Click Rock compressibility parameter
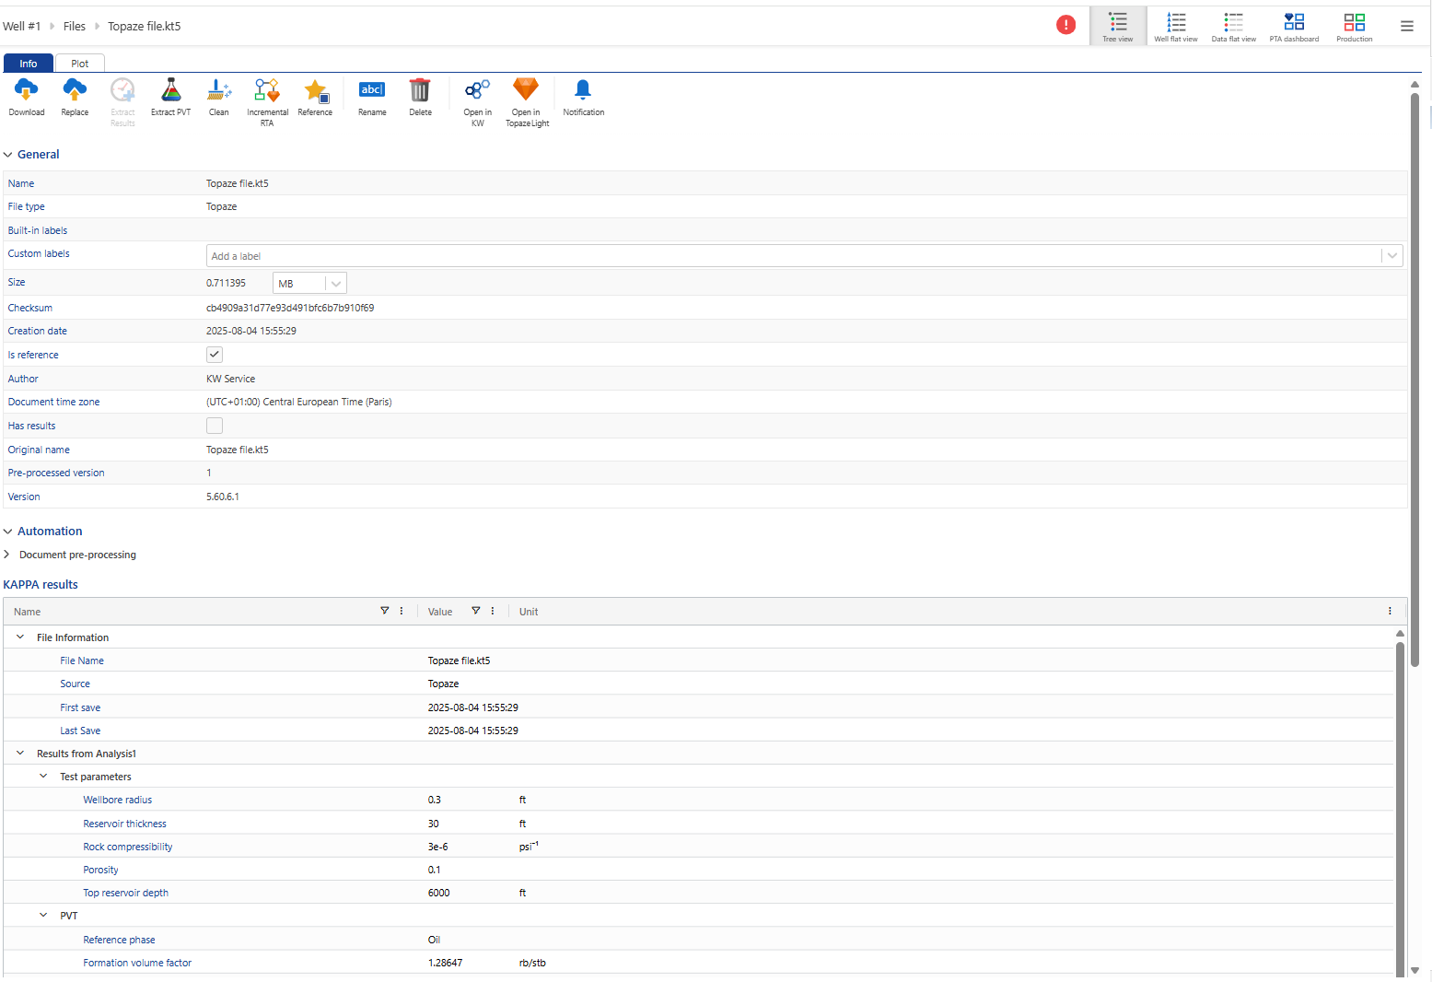 pos(128,847)
